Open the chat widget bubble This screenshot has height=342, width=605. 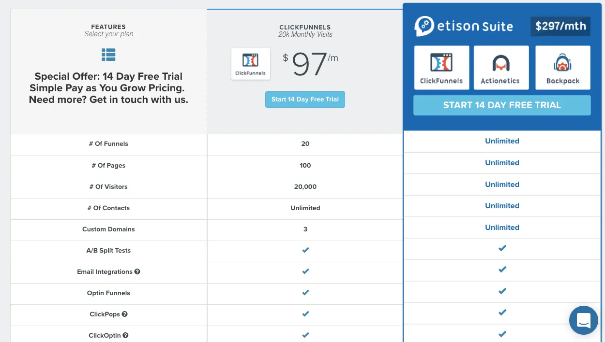coord(584,320)
